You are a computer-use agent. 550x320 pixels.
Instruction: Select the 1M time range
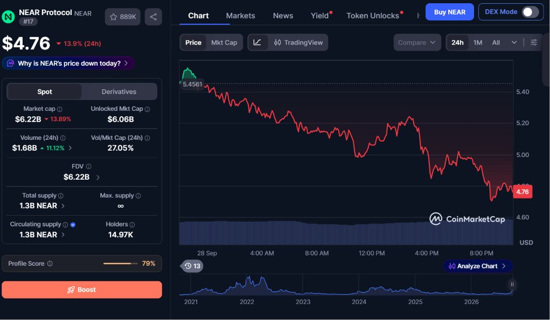click(x=478, y=42)
